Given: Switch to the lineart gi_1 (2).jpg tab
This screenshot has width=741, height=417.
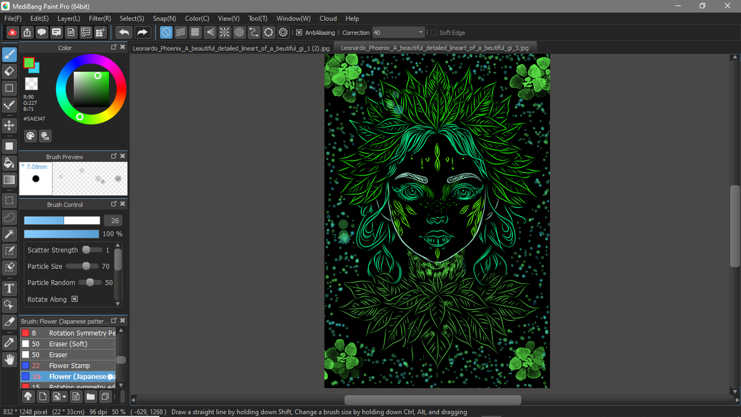Looking at the screenshot, I should pos(231,48).
